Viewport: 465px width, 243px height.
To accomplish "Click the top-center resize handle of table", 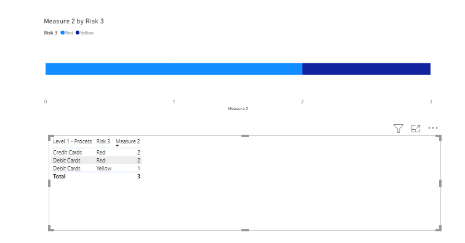I will (245, 136).
